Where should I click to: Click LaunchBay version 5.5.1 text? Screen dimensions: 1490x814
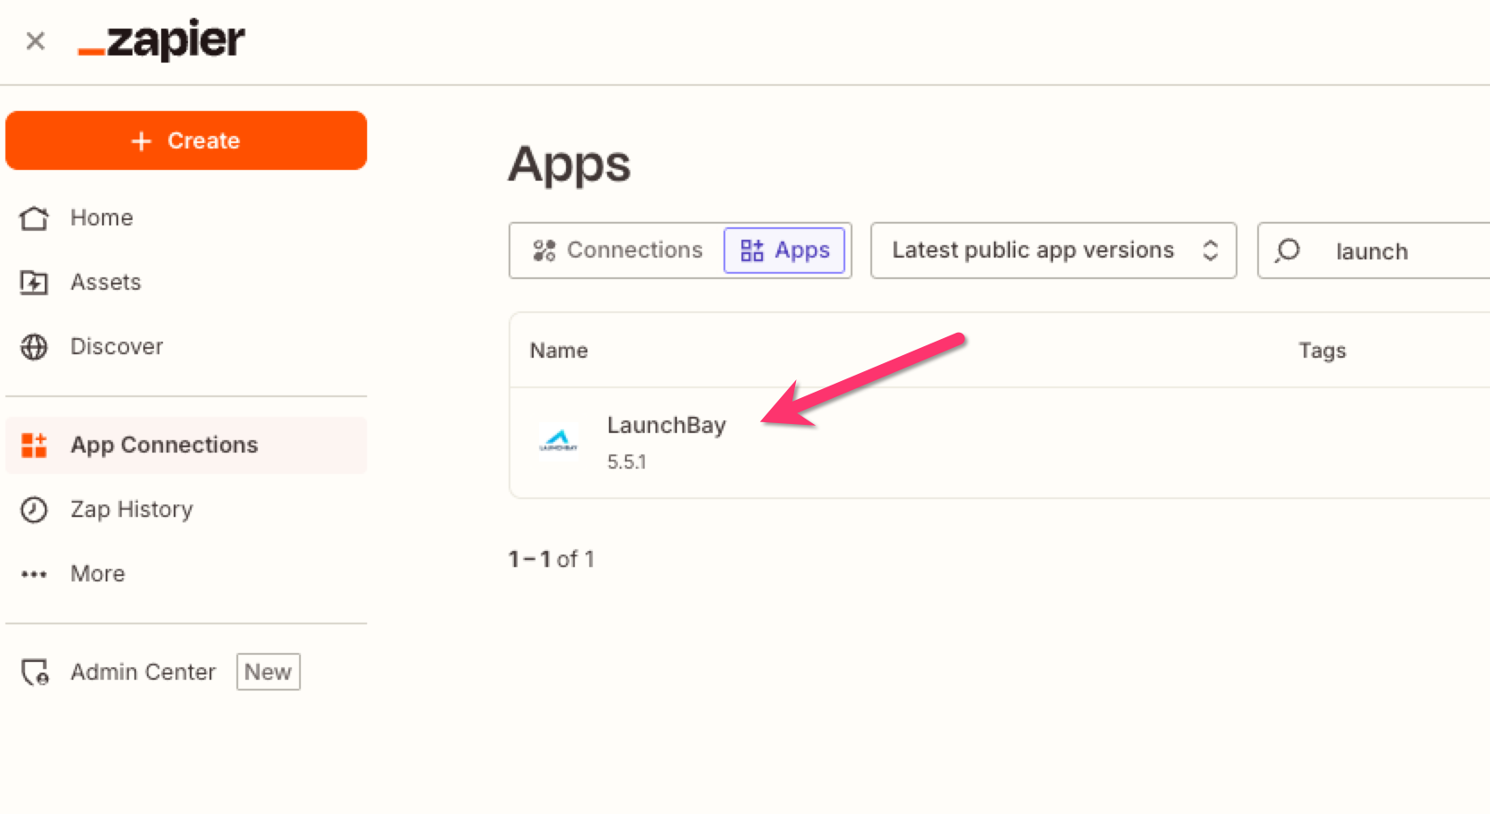pos(627,462)
